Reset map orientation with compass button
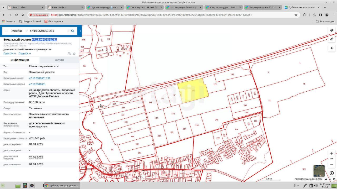Image resolution: width=337 pixels, height=189 pixels. [x=331, y=173]
